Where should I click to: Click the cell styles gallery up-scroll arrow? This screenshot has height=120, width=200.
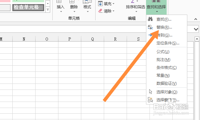coord(48,3)
